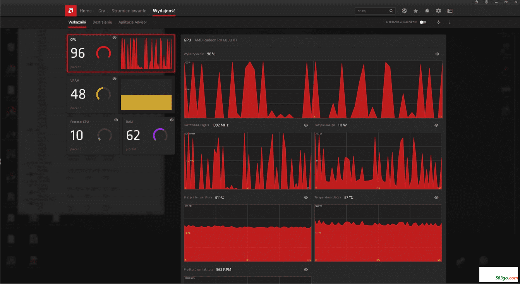Open settings gear icon
Image resolution: width=520 pixels, height=284 pixels.
click(438, 11)
